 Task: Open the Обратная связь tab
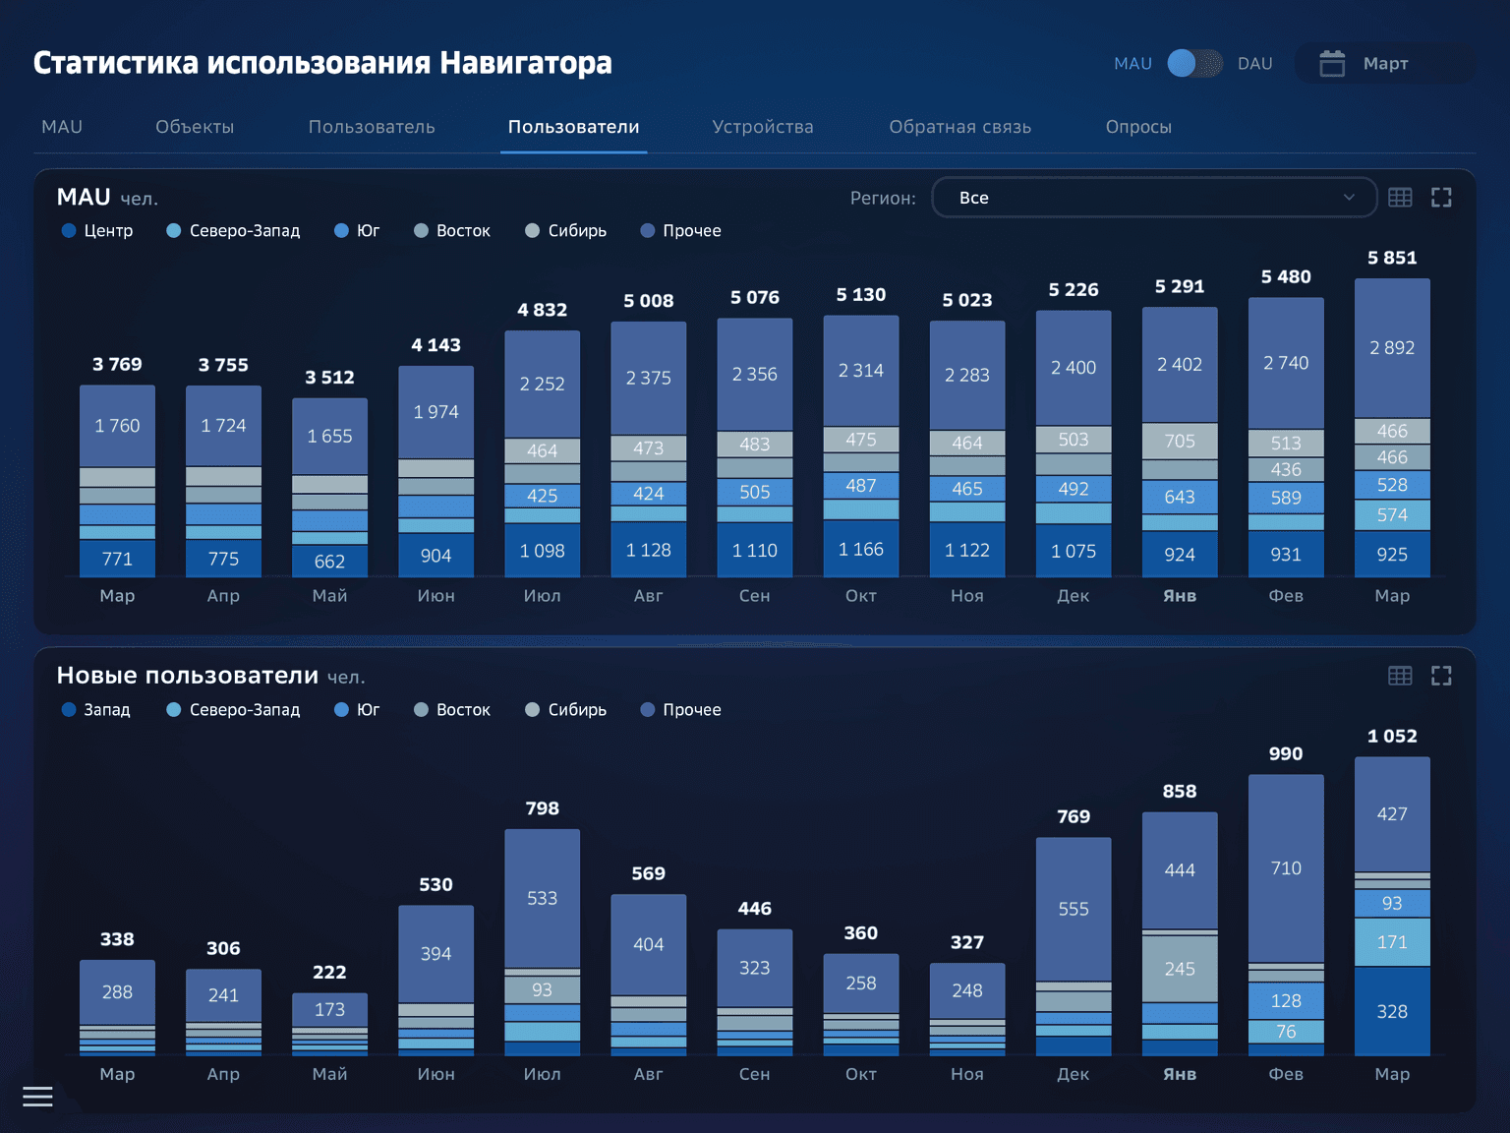pos(960,127)
